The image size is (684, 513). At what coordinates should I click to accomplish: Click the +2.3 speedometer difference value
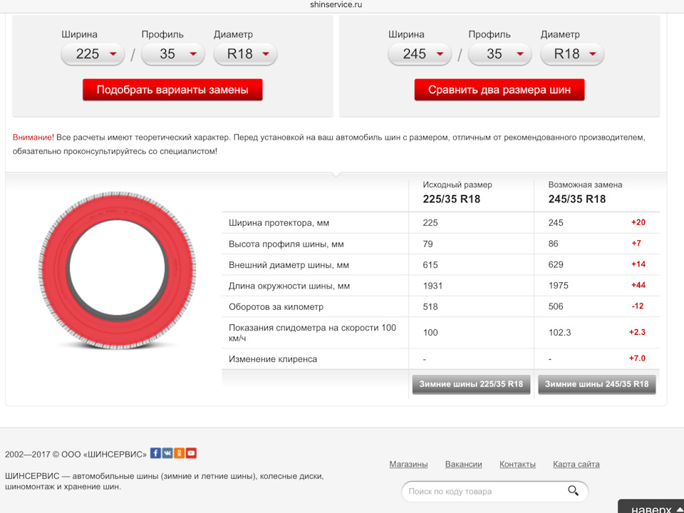[637, 333]
